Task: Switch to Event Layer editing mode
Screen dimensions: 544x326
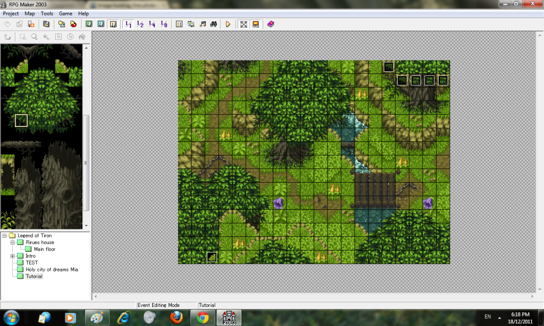Action: pos(113,24)
